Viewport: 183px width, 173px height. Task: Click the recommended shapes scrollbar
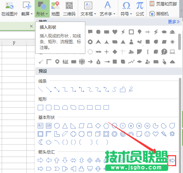point(180,42)
